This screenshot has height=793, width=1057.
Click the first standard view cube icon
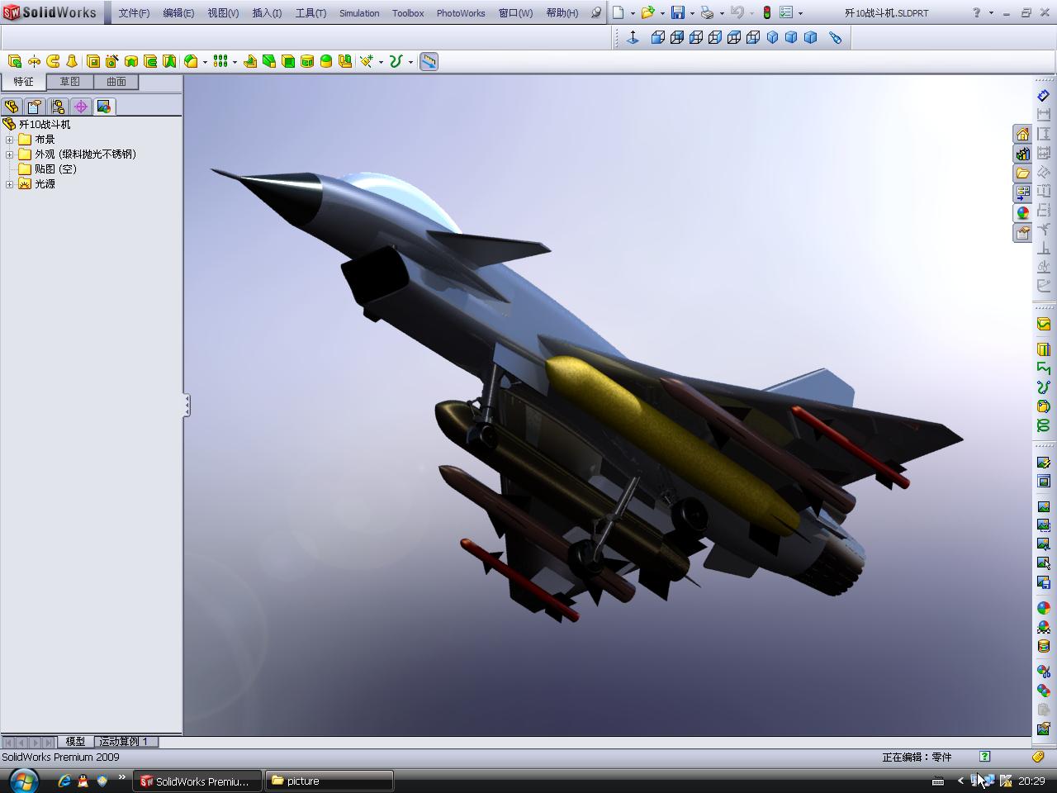point(658,37)
